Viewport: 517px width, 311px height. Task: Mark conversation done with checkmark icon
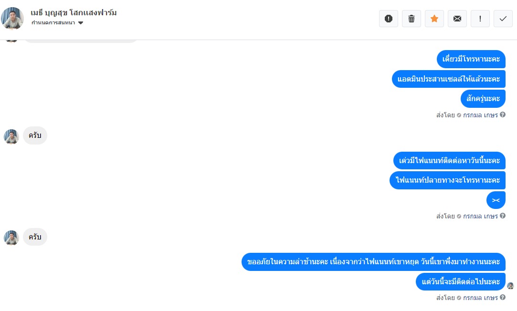tap(503, 19)
